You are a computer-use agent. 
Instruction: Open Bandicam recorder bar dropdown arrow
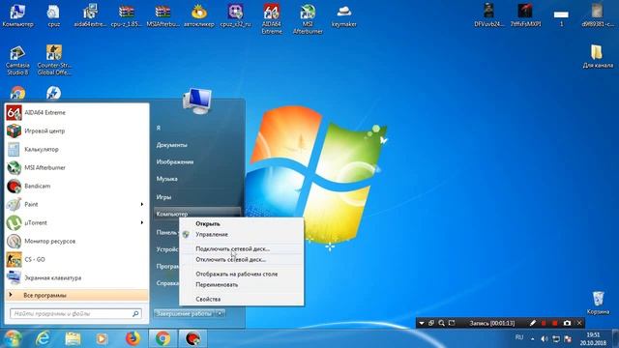click(x=422, y=323)
